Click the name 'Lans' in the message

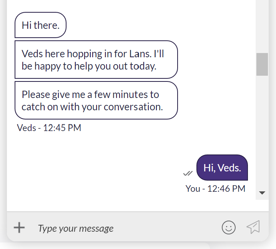coord(151,53)
